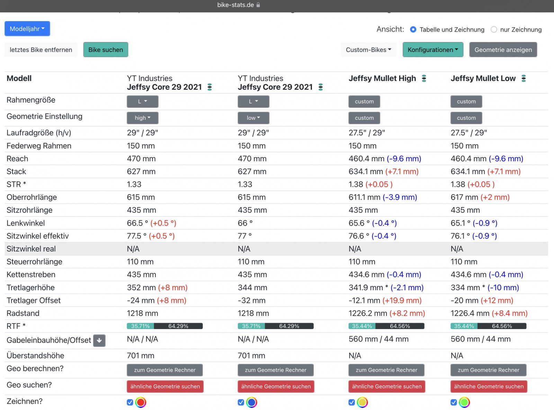
Task: Click the 'Tretlager Offset' row label
Action: (34, 300)
